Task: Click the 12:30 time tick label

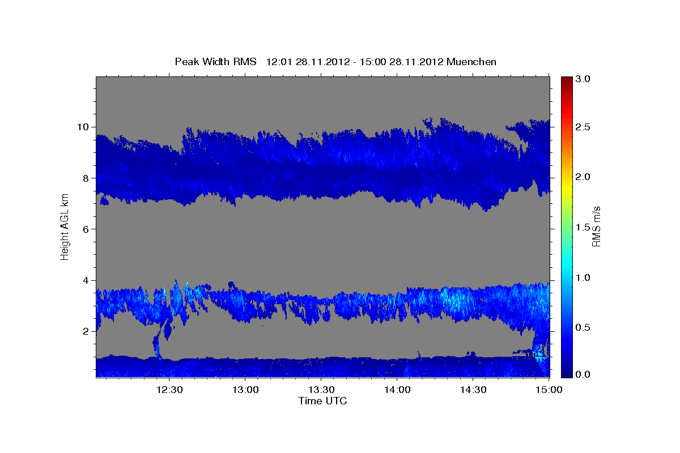Action: pos(169,390)
